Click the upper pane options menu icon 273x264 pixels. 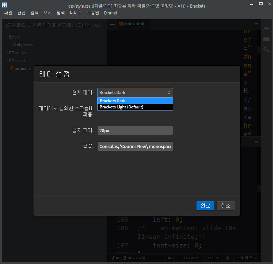tap(256, 24)
